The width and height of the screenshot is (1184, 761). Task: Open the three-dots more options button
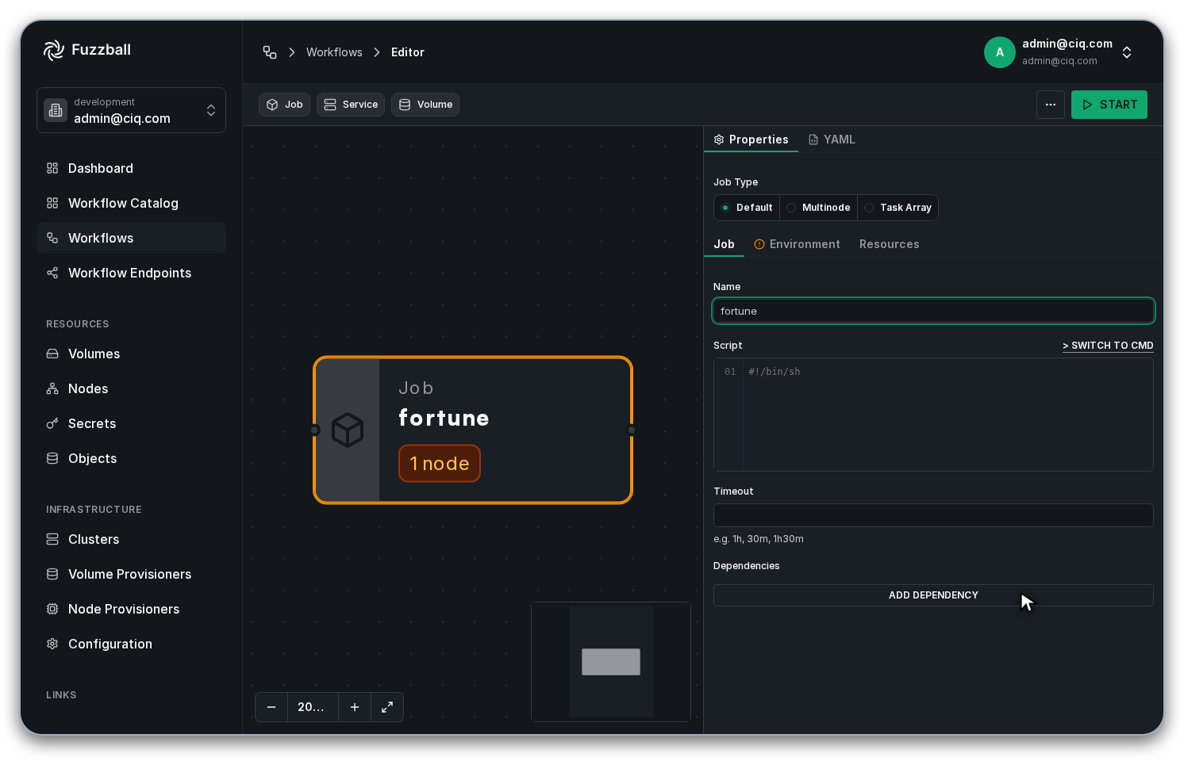tap(1051, 105)
